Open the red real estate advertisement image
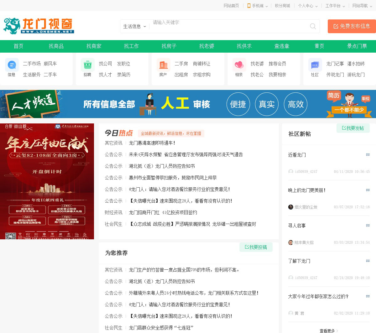The image size is (376, 333). coord(47,181)
